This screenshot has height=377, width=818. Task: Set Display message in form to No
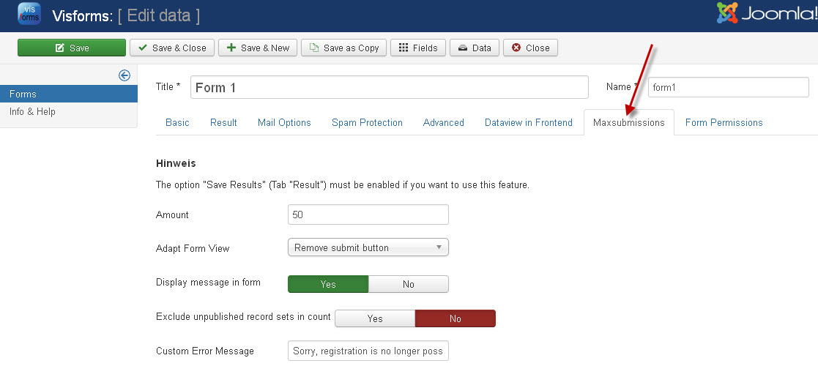(408, 284)
